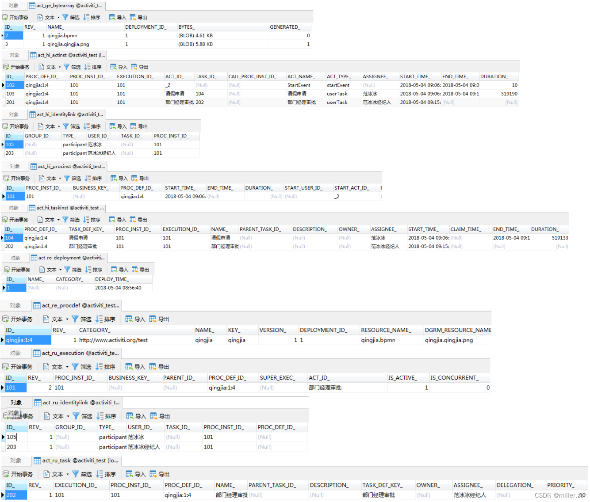Click 导入 import in the act_hi_taskinst toolbar
The height and width of the screenshot is (502, 590).
pyautogui.click(x=118, y=220)
